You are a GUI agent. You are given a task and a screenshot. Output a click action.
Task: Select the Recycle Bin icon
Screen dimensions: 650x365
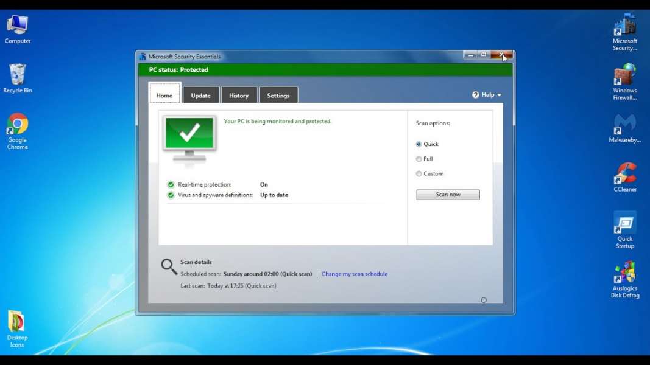tap(18, 78)
